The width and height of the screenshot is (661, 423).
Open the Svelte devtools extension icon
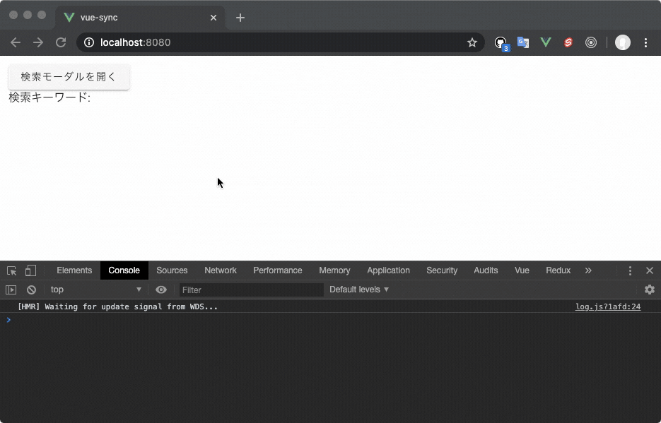(568, 42)
